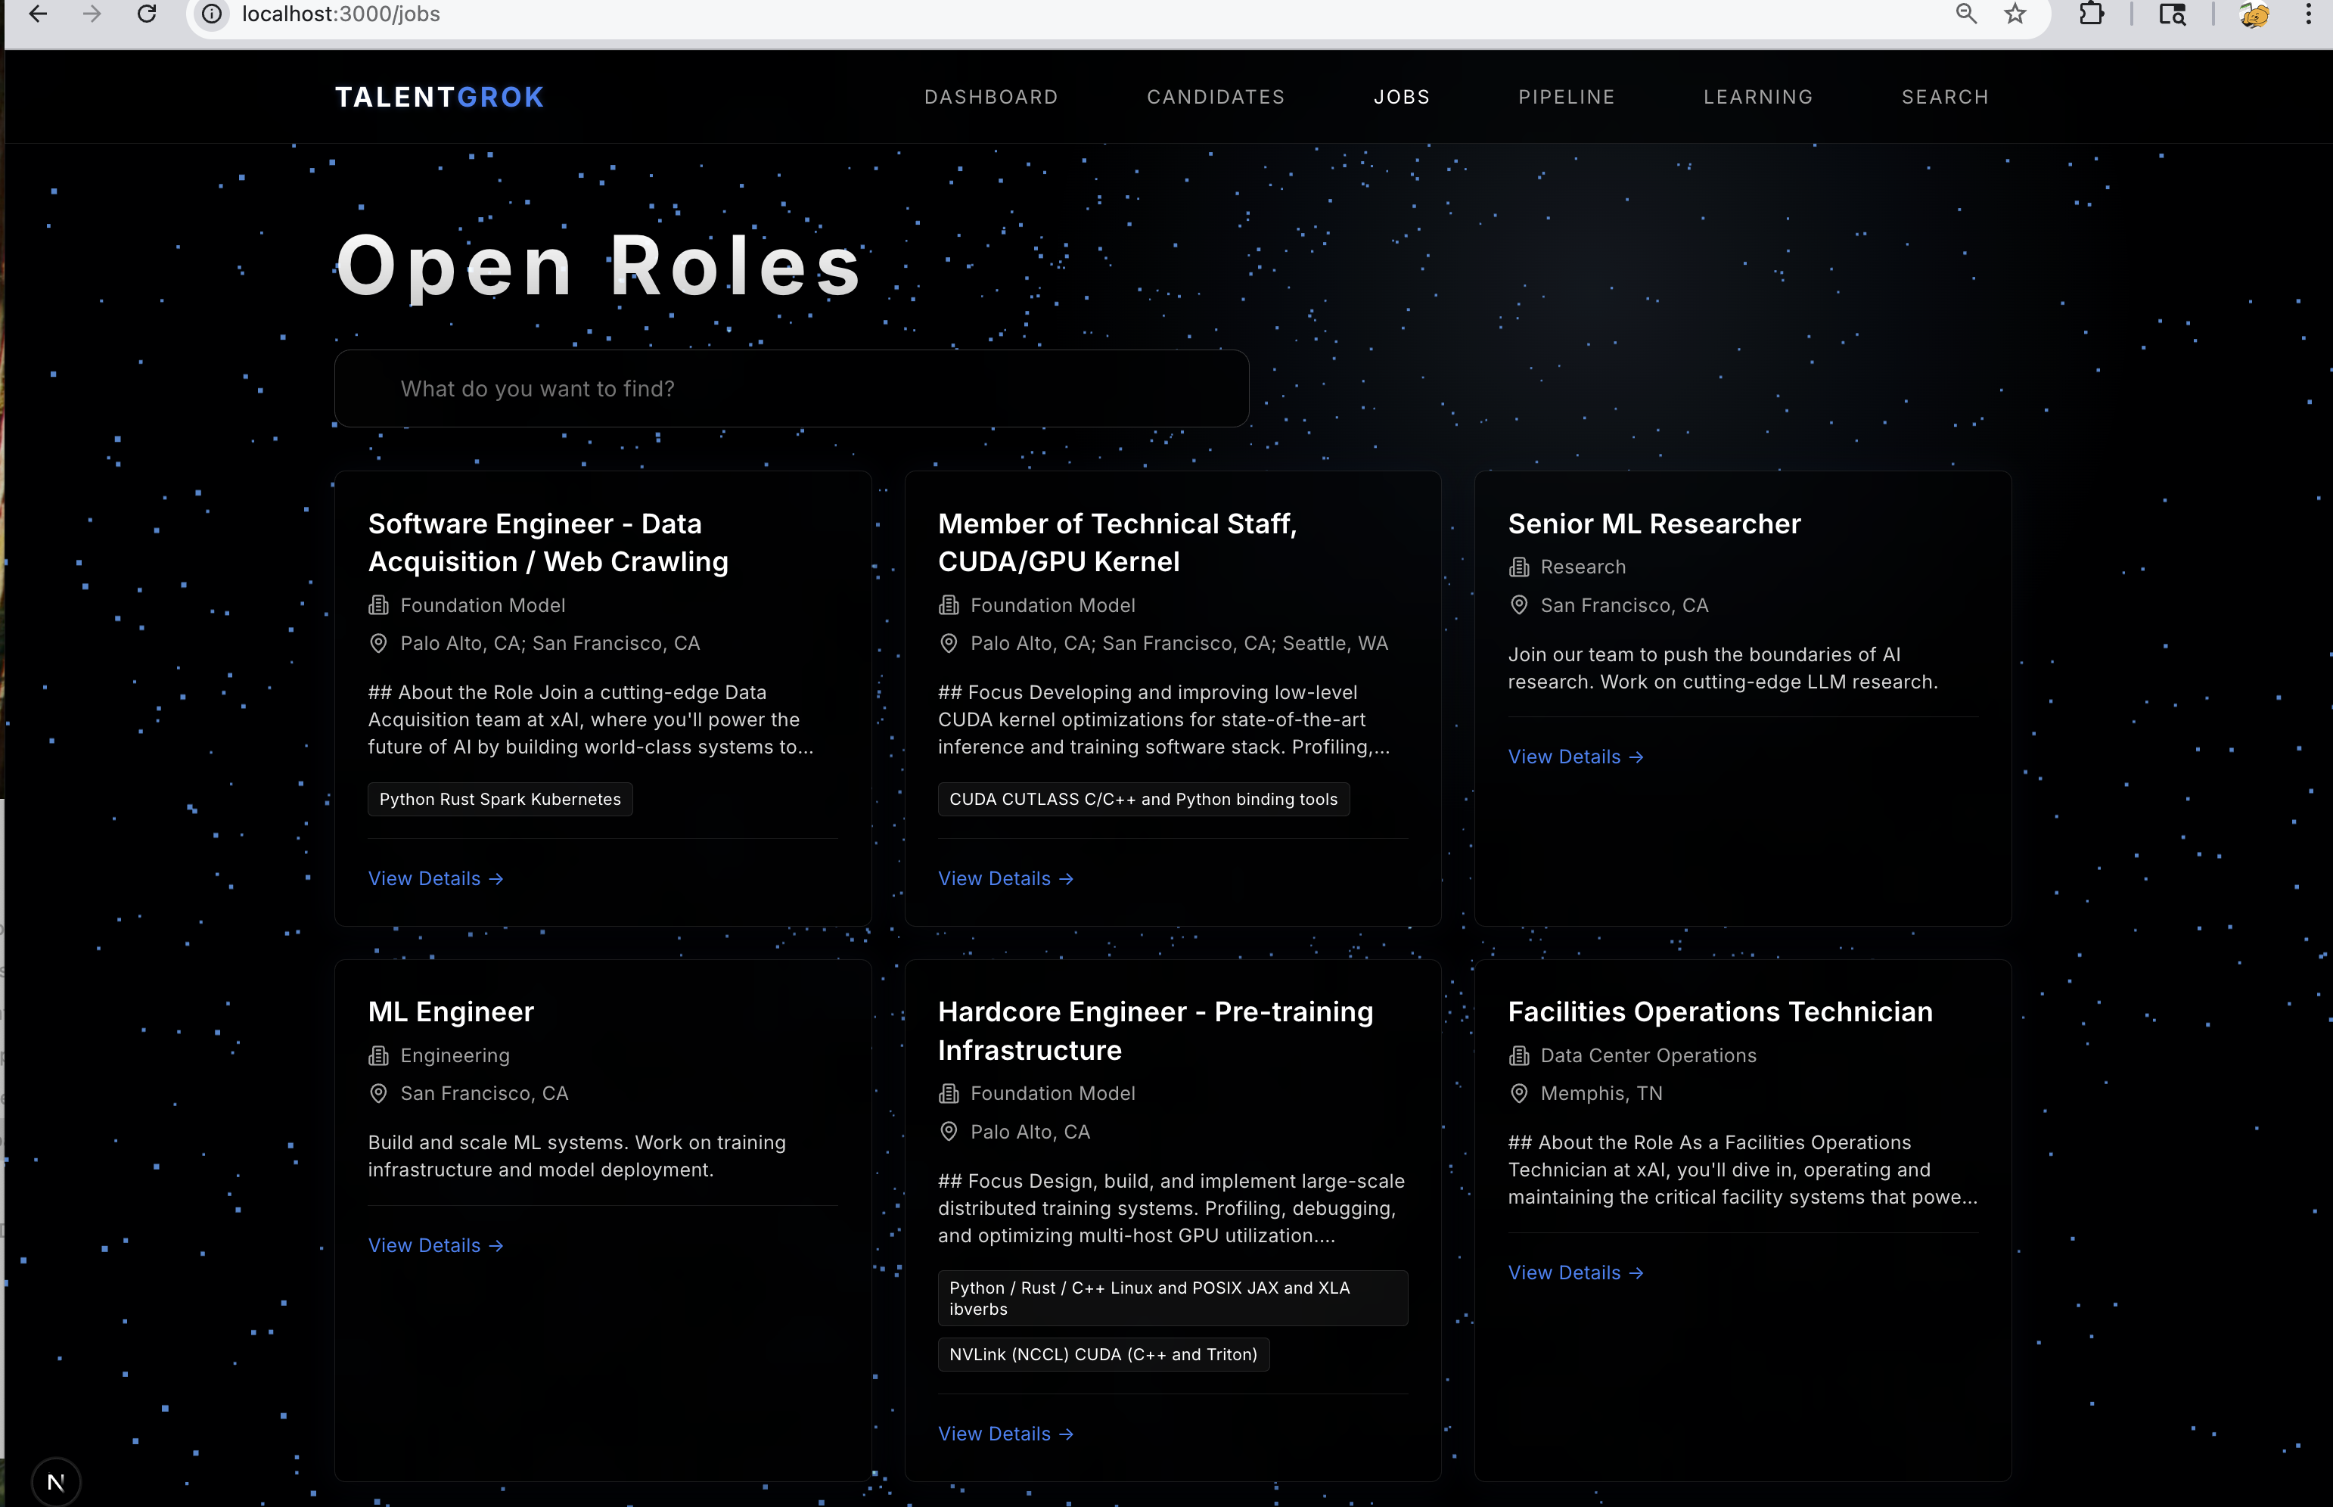Click location pin icon on Senior ML Researcher card
The height and width of the screenshot is (1507, 2333).
pyautogui.click(x=1519, y=604)
